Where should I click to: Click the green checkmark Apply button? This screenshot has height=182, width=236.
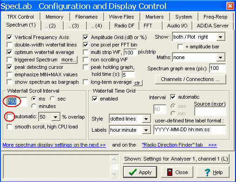[x=140, y=172]
